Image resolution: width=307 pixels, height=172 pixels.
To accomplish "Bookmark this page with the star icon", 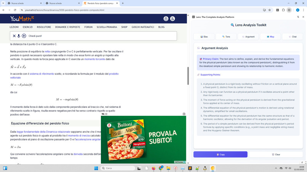I will point(270,10).
